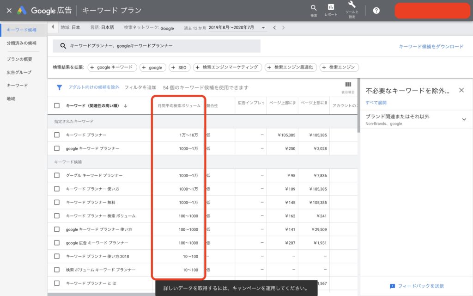Change the 言語: 日本語 language setting
The width and height of the screenshot is (473, 296).
pyautogui.click(x=102, y=27)
